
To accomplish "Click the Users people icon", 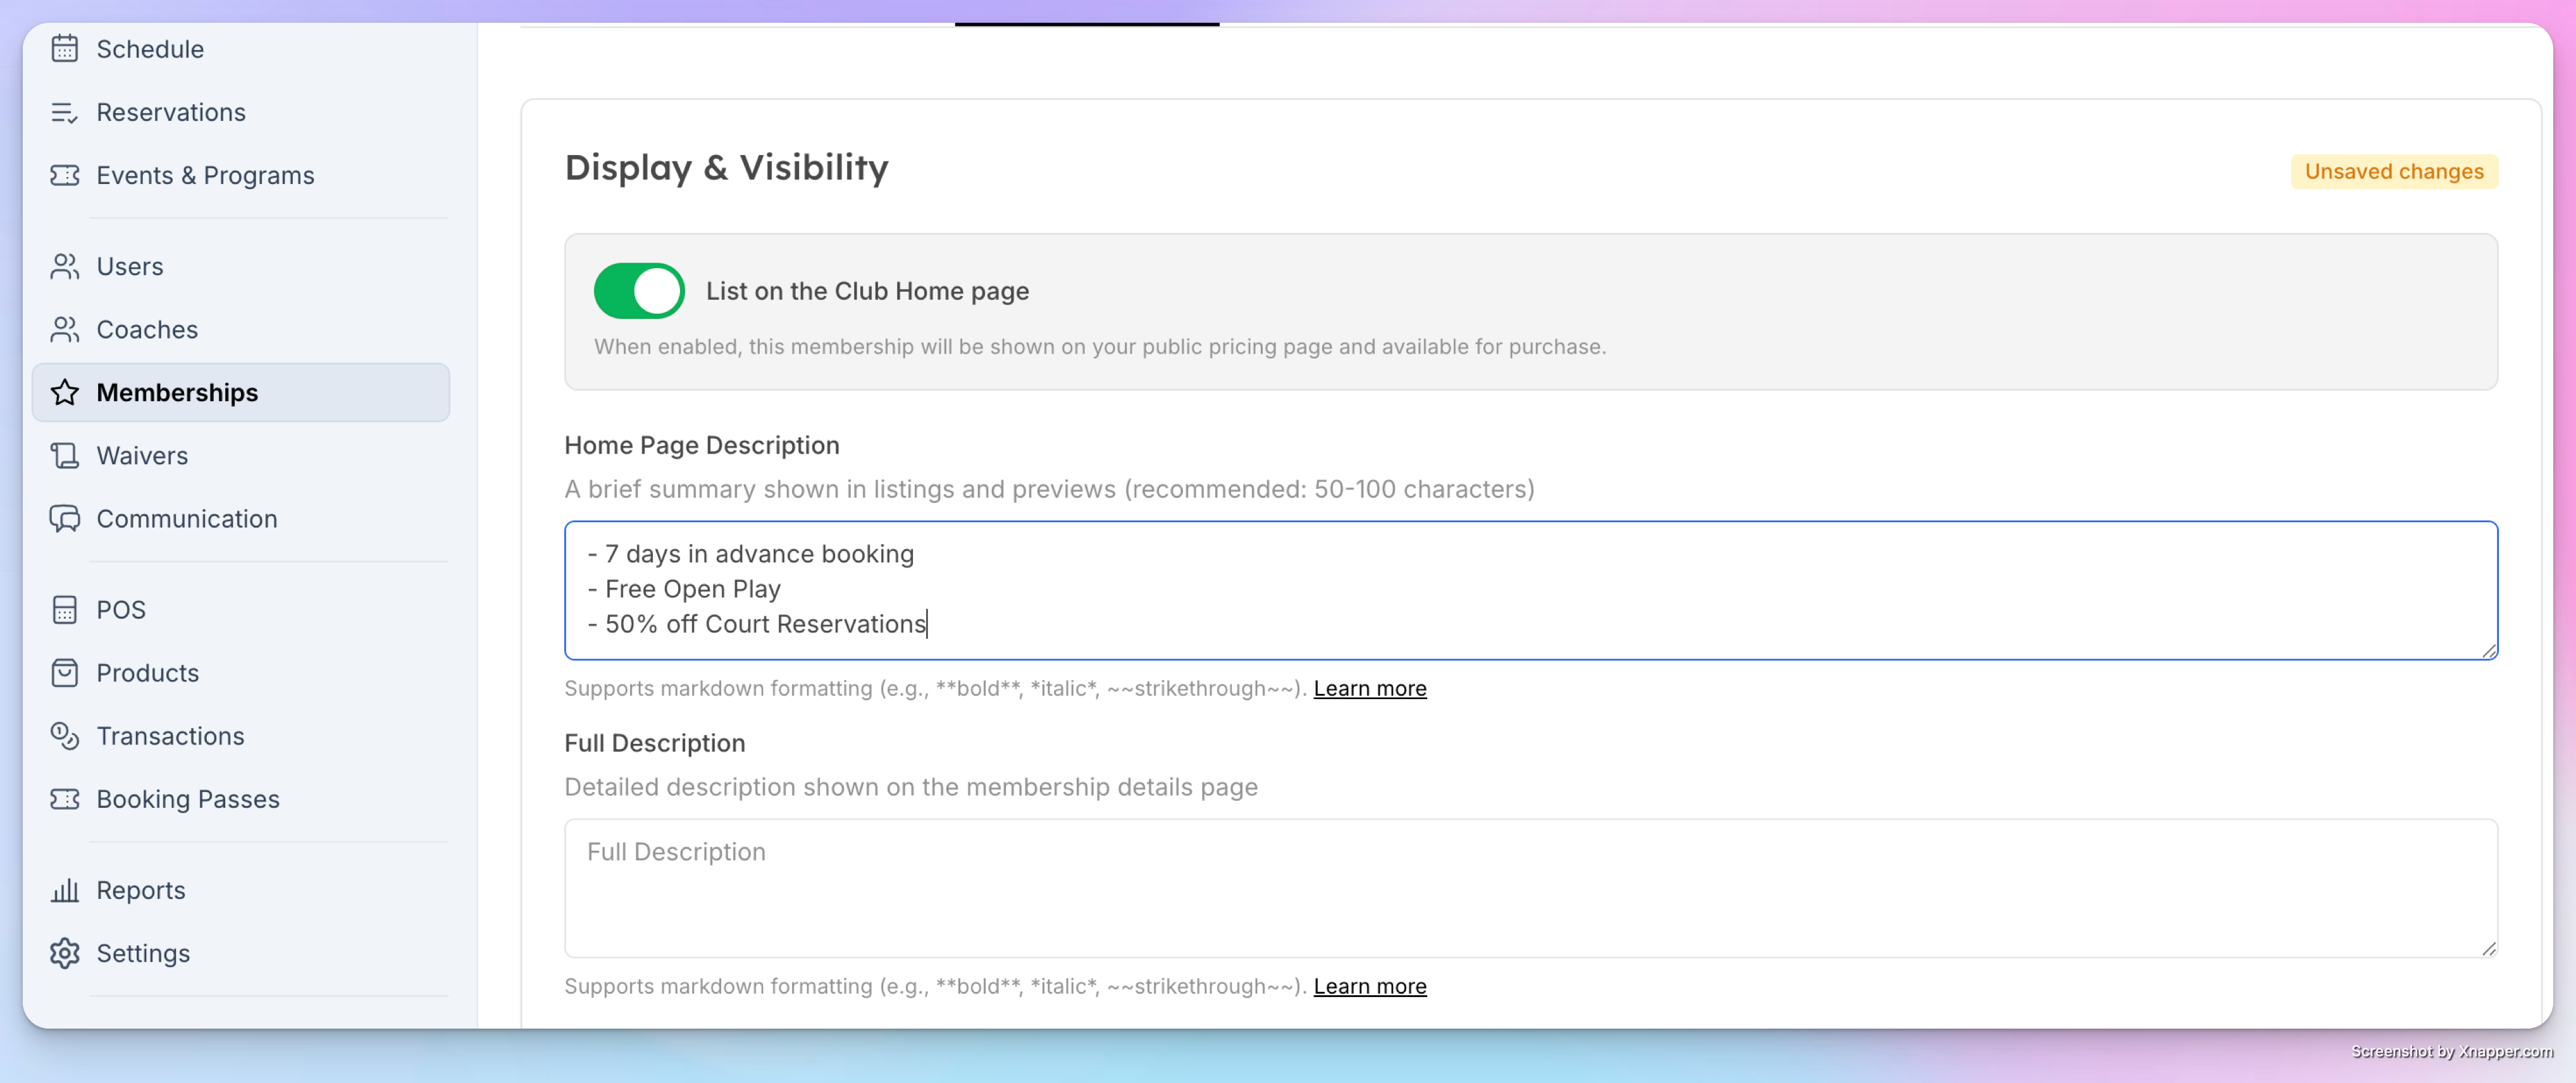I will pos(65,266).
